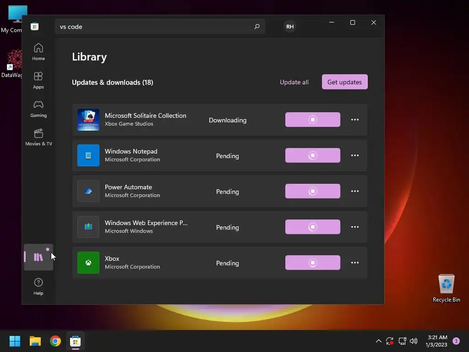Click the Updates & downloads (18) heading
Viewport: 469px width, 352px height.
click(x=113, y=82)
